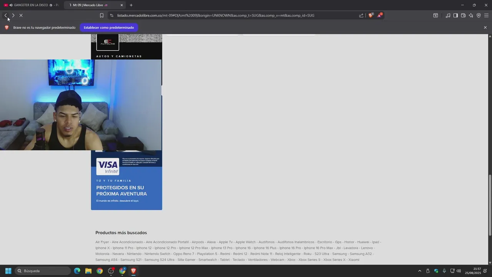Switch to the GANGSTER EN LA DISCO tab
Viewport: 492px width, 277px height.
(x=32, y=5)
